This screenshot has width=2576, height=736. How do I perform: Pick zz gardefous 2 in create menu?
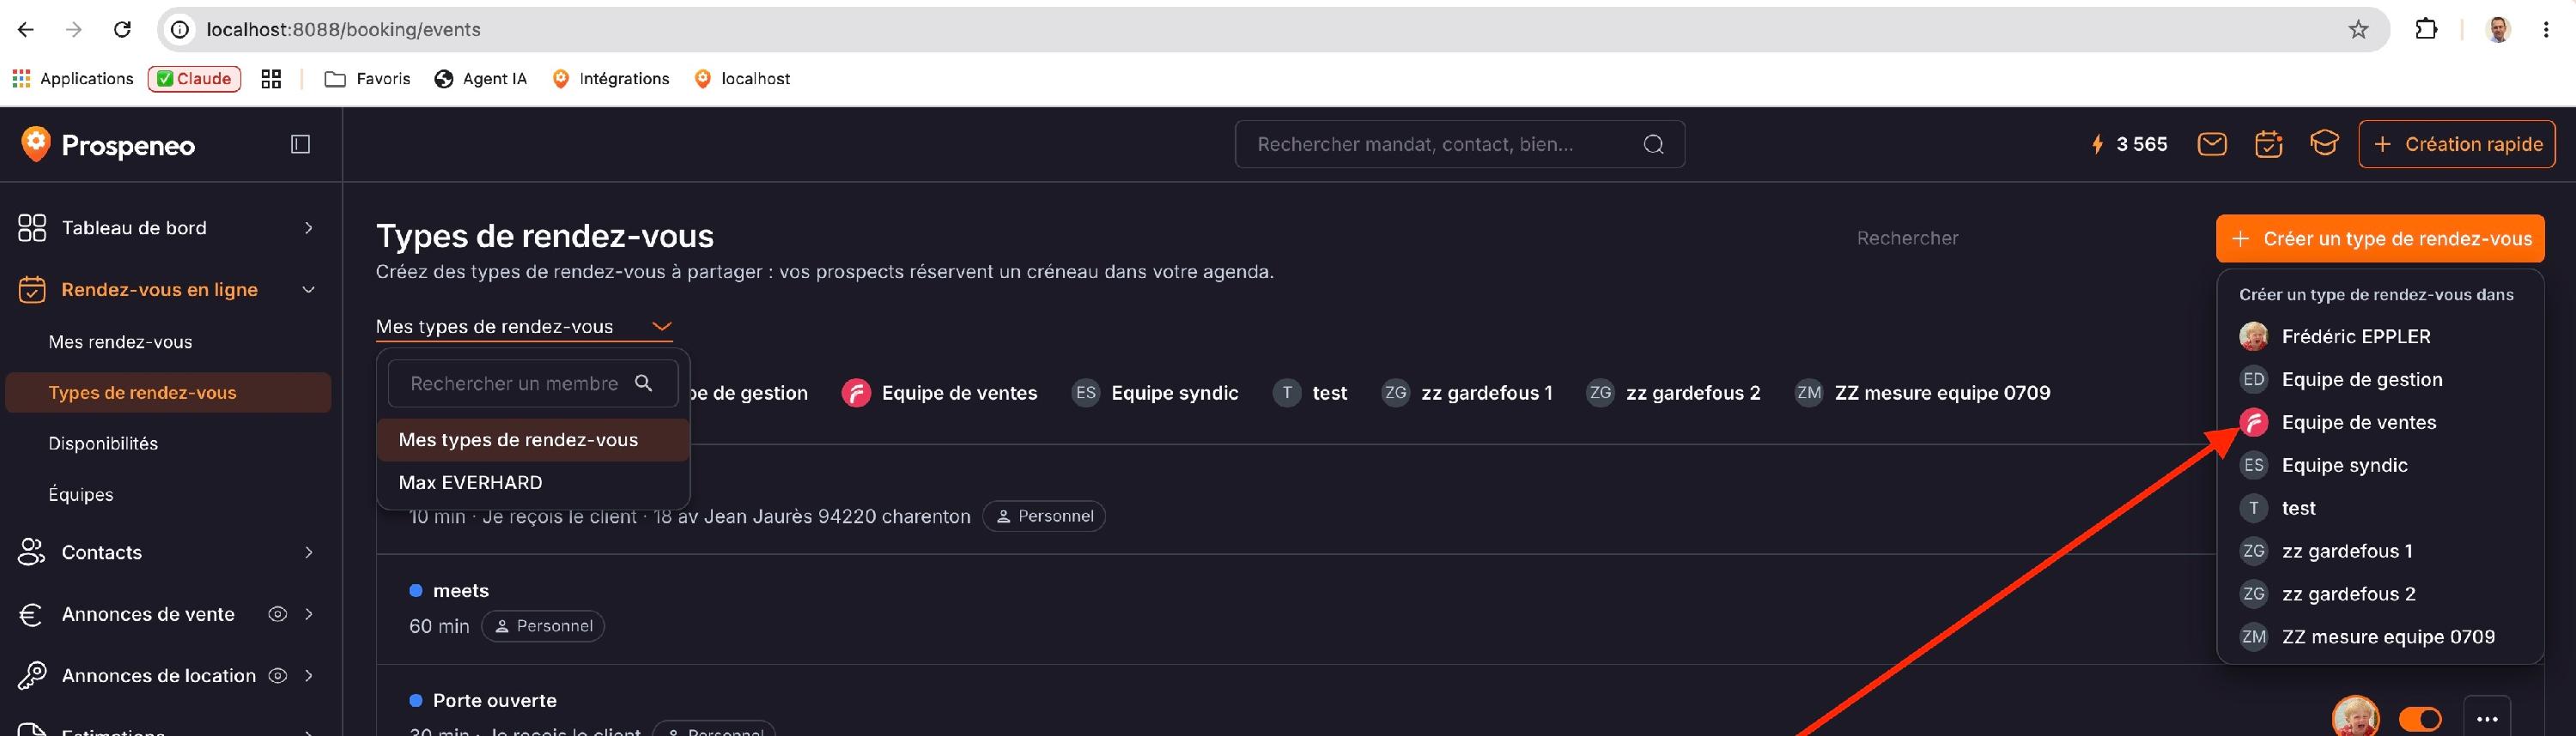point(2380,594)
